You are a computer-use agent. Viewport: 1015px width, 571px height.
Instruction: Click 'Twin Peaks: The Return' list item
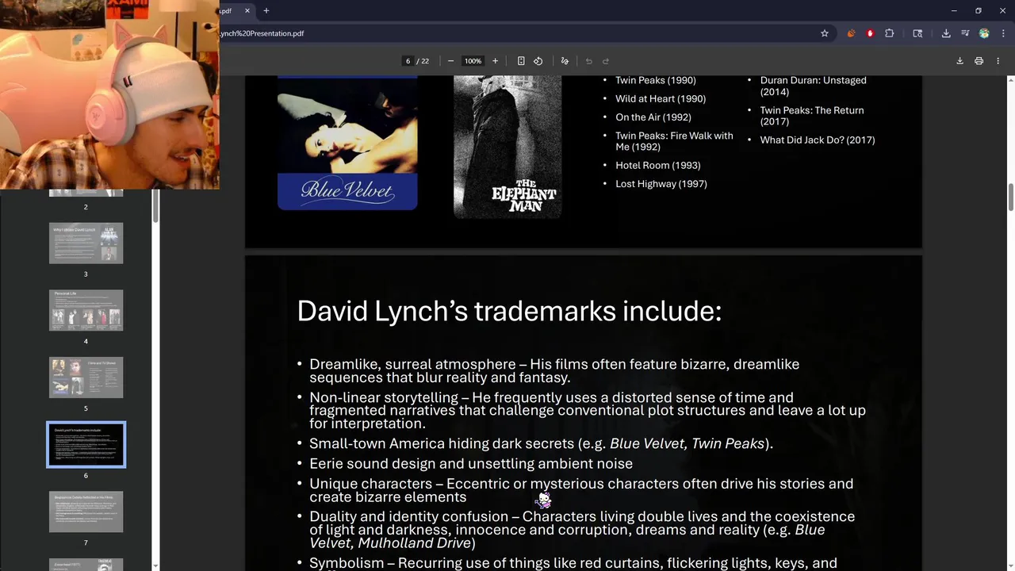point(812,116)
